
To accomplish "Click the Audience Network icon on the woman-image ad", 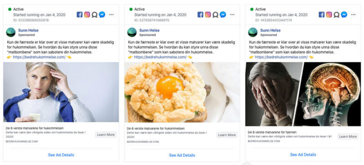I will tap(94, 15).
